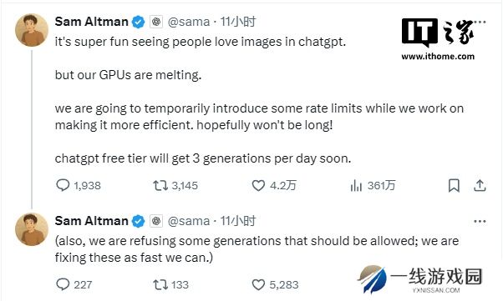Open more options menu on first tweet
Image resolution: width=503 pixels, height=301 pixels.
(x=480, y=22)
